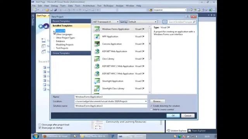Open the Sort by Default dropdown
Image resolution: width=248 pixels, height=139 pixels.
[x=143, y=22]
